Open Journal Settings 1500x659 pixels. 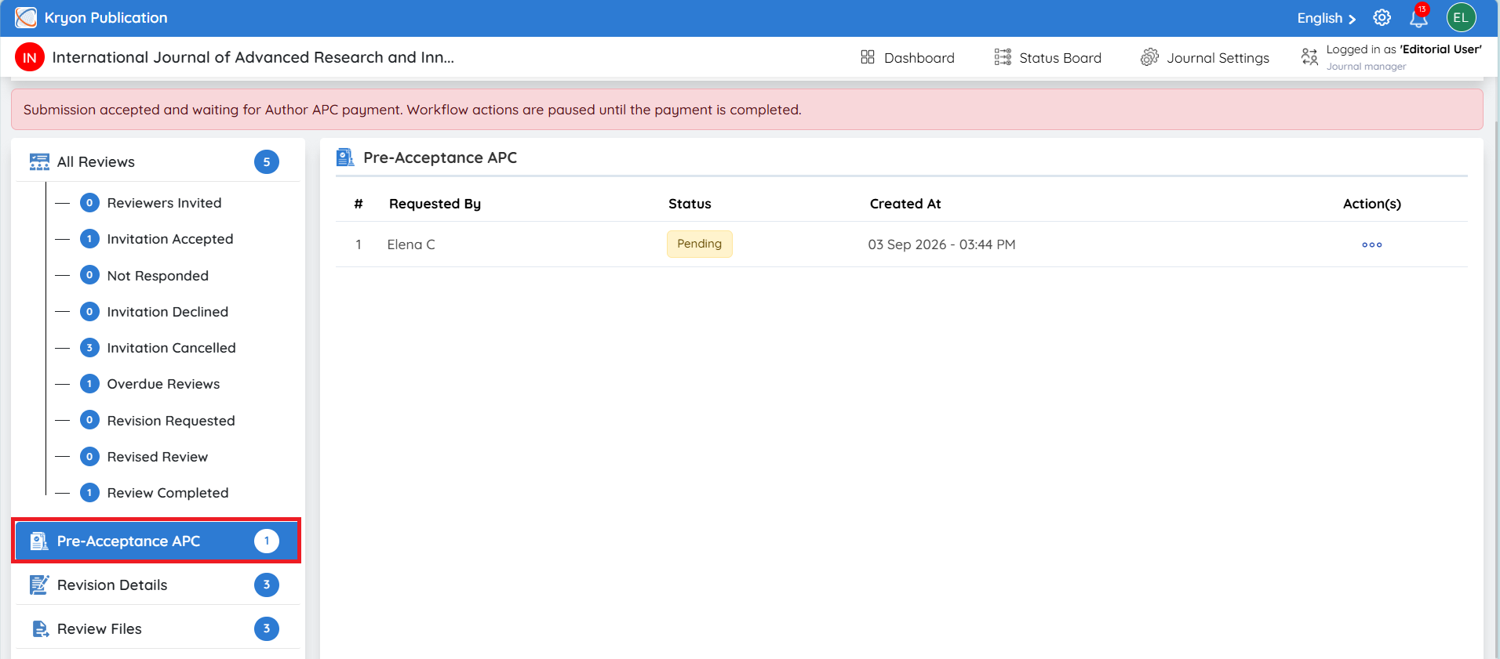click(x=1205, y=57)
